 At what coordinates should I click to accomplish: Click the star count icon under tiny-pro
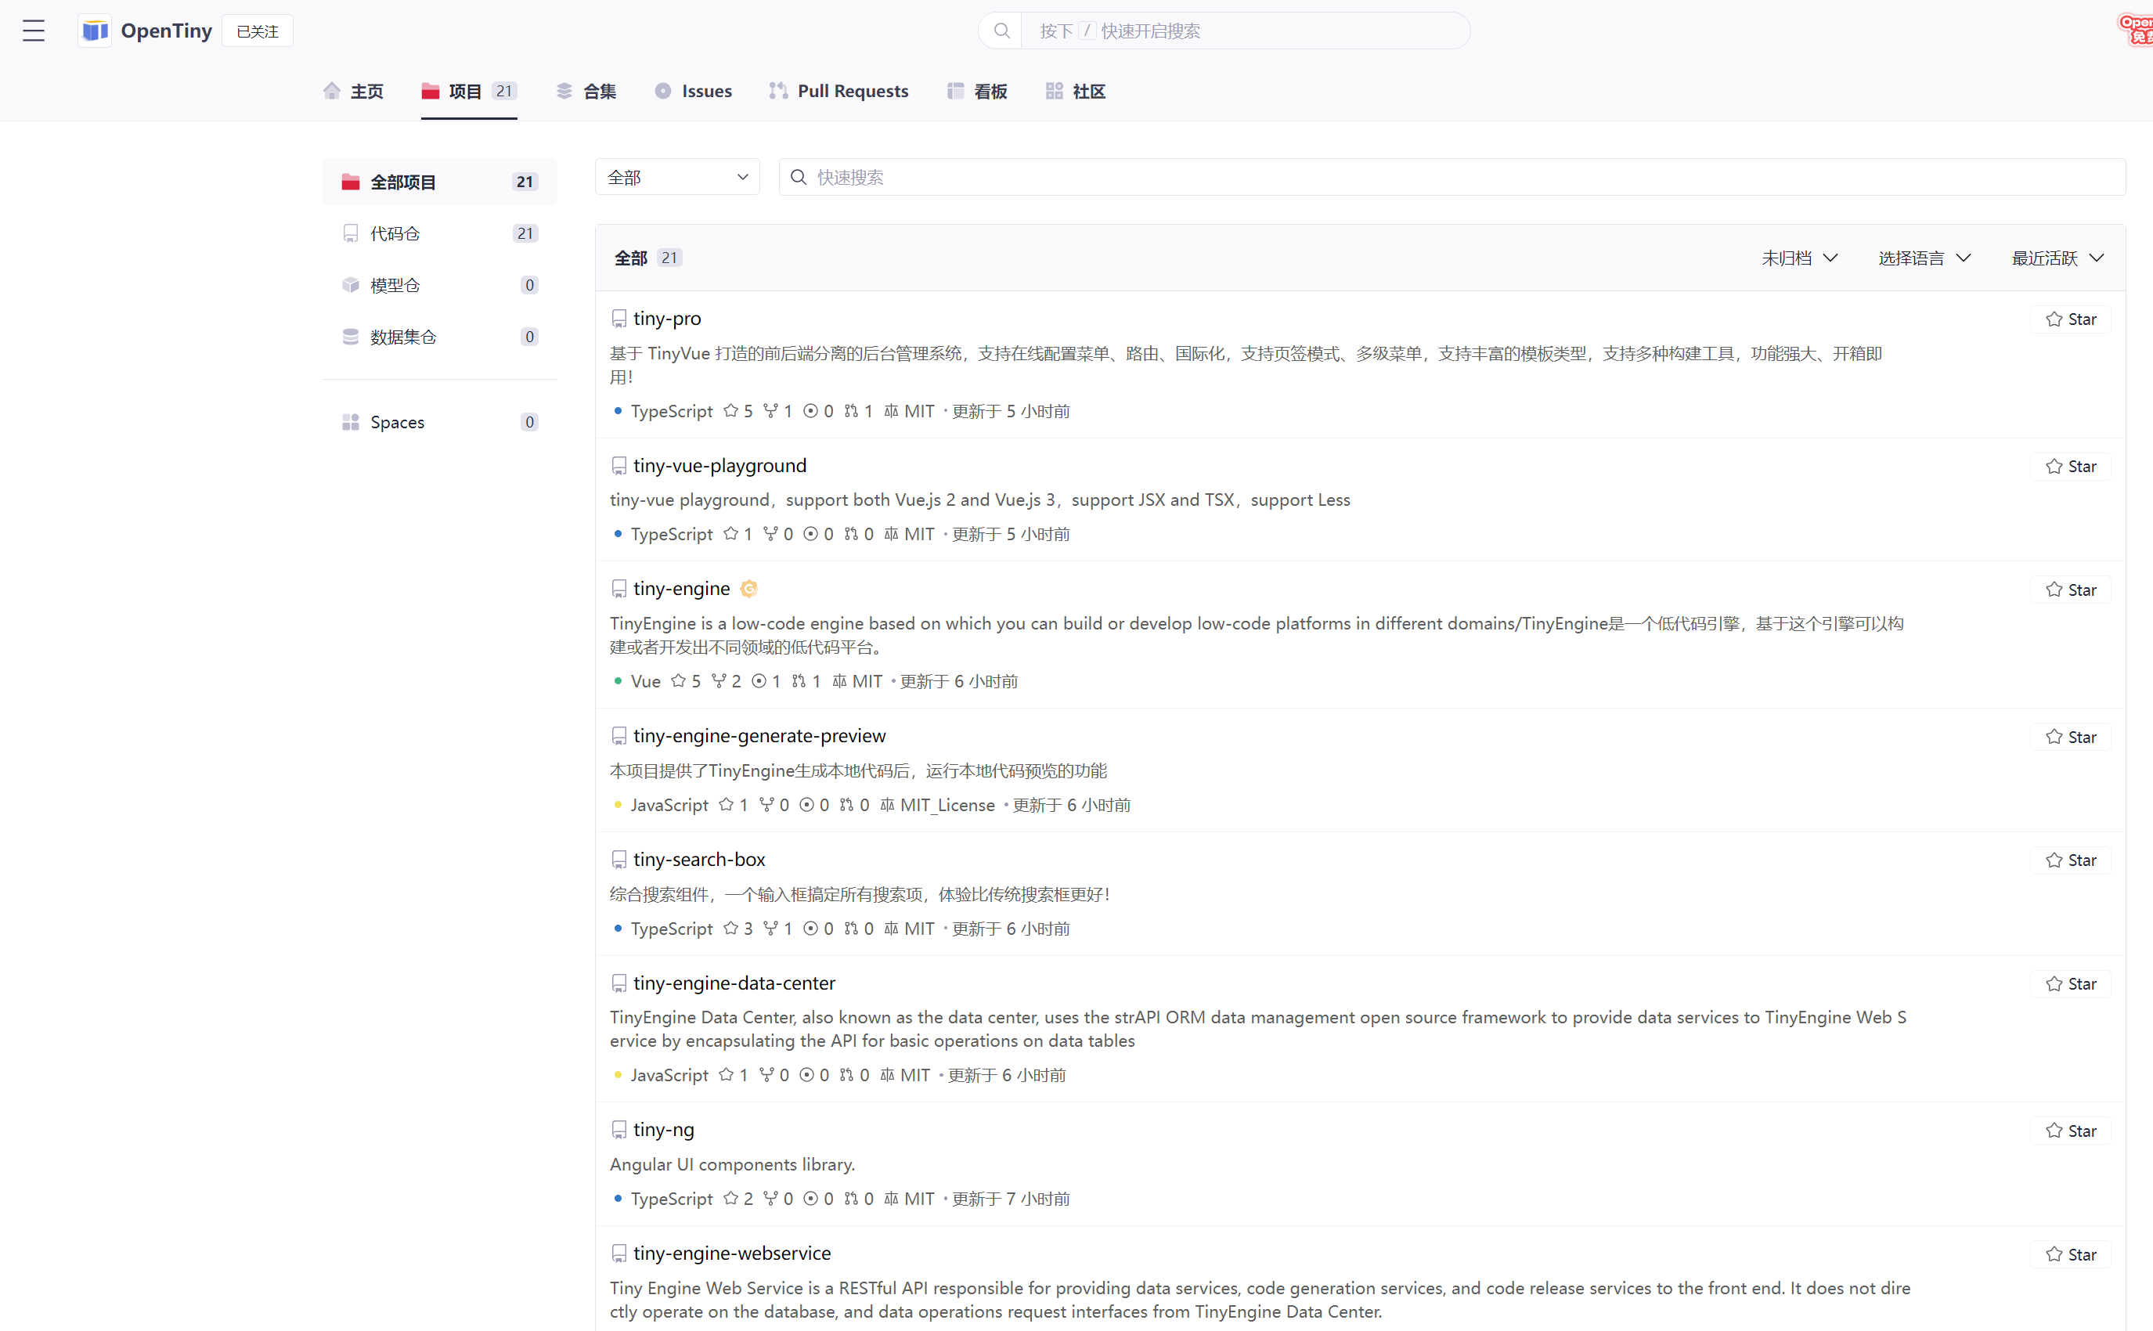(x=730, y=411)
